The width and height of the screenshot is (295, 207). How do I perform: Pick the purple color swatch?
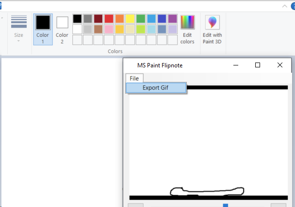(173, 18)
